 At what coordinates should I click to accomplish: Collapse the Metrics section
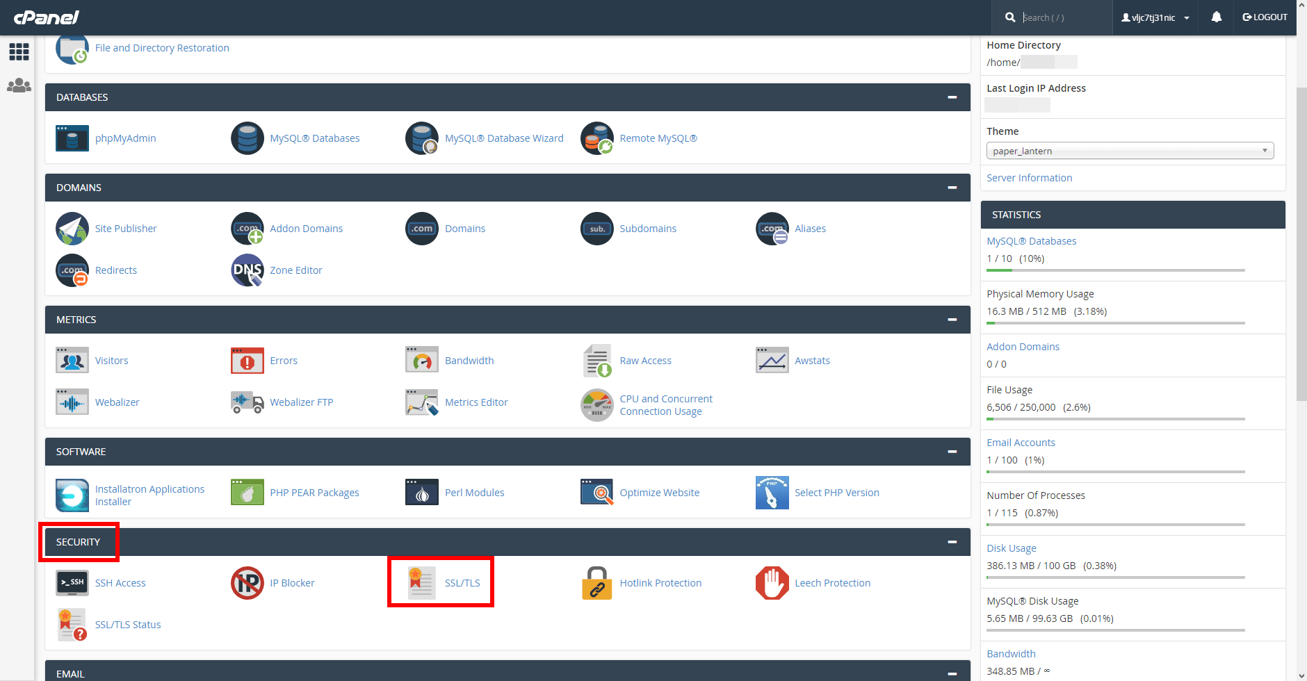point(952,320)
